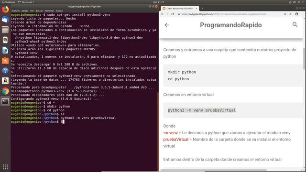The height and width of the screenshot is (172, 306).
Task: Bookmark this page with the star
Action: [x=290, y=14]
